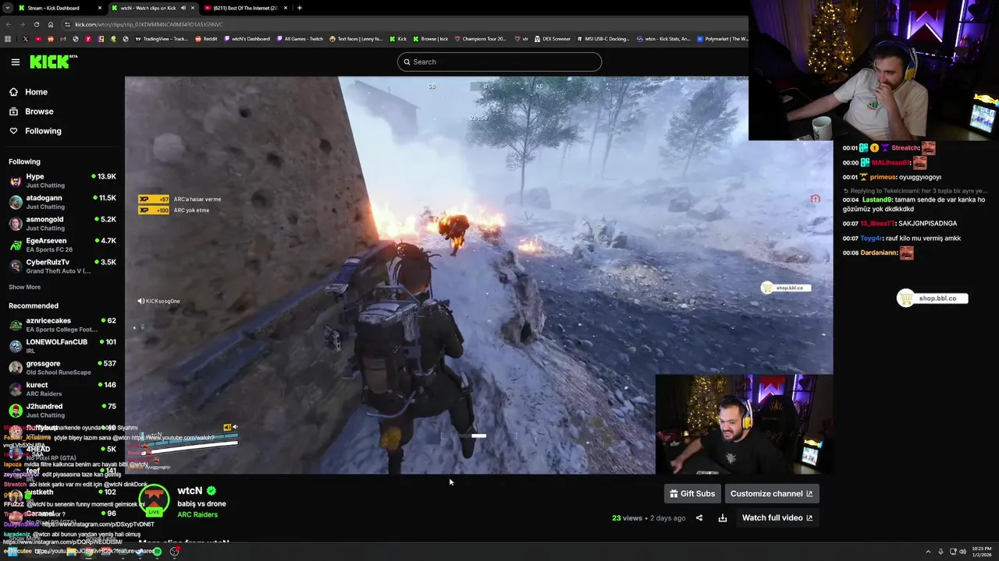Open Browse | kick bookmark
The height and width of the screenshot is (561, 999).
(x=431, y=39)
